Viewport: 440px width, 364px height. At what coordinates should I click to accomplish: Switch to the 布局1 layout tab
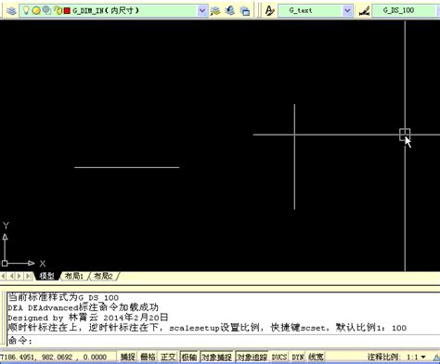(74, 276)
